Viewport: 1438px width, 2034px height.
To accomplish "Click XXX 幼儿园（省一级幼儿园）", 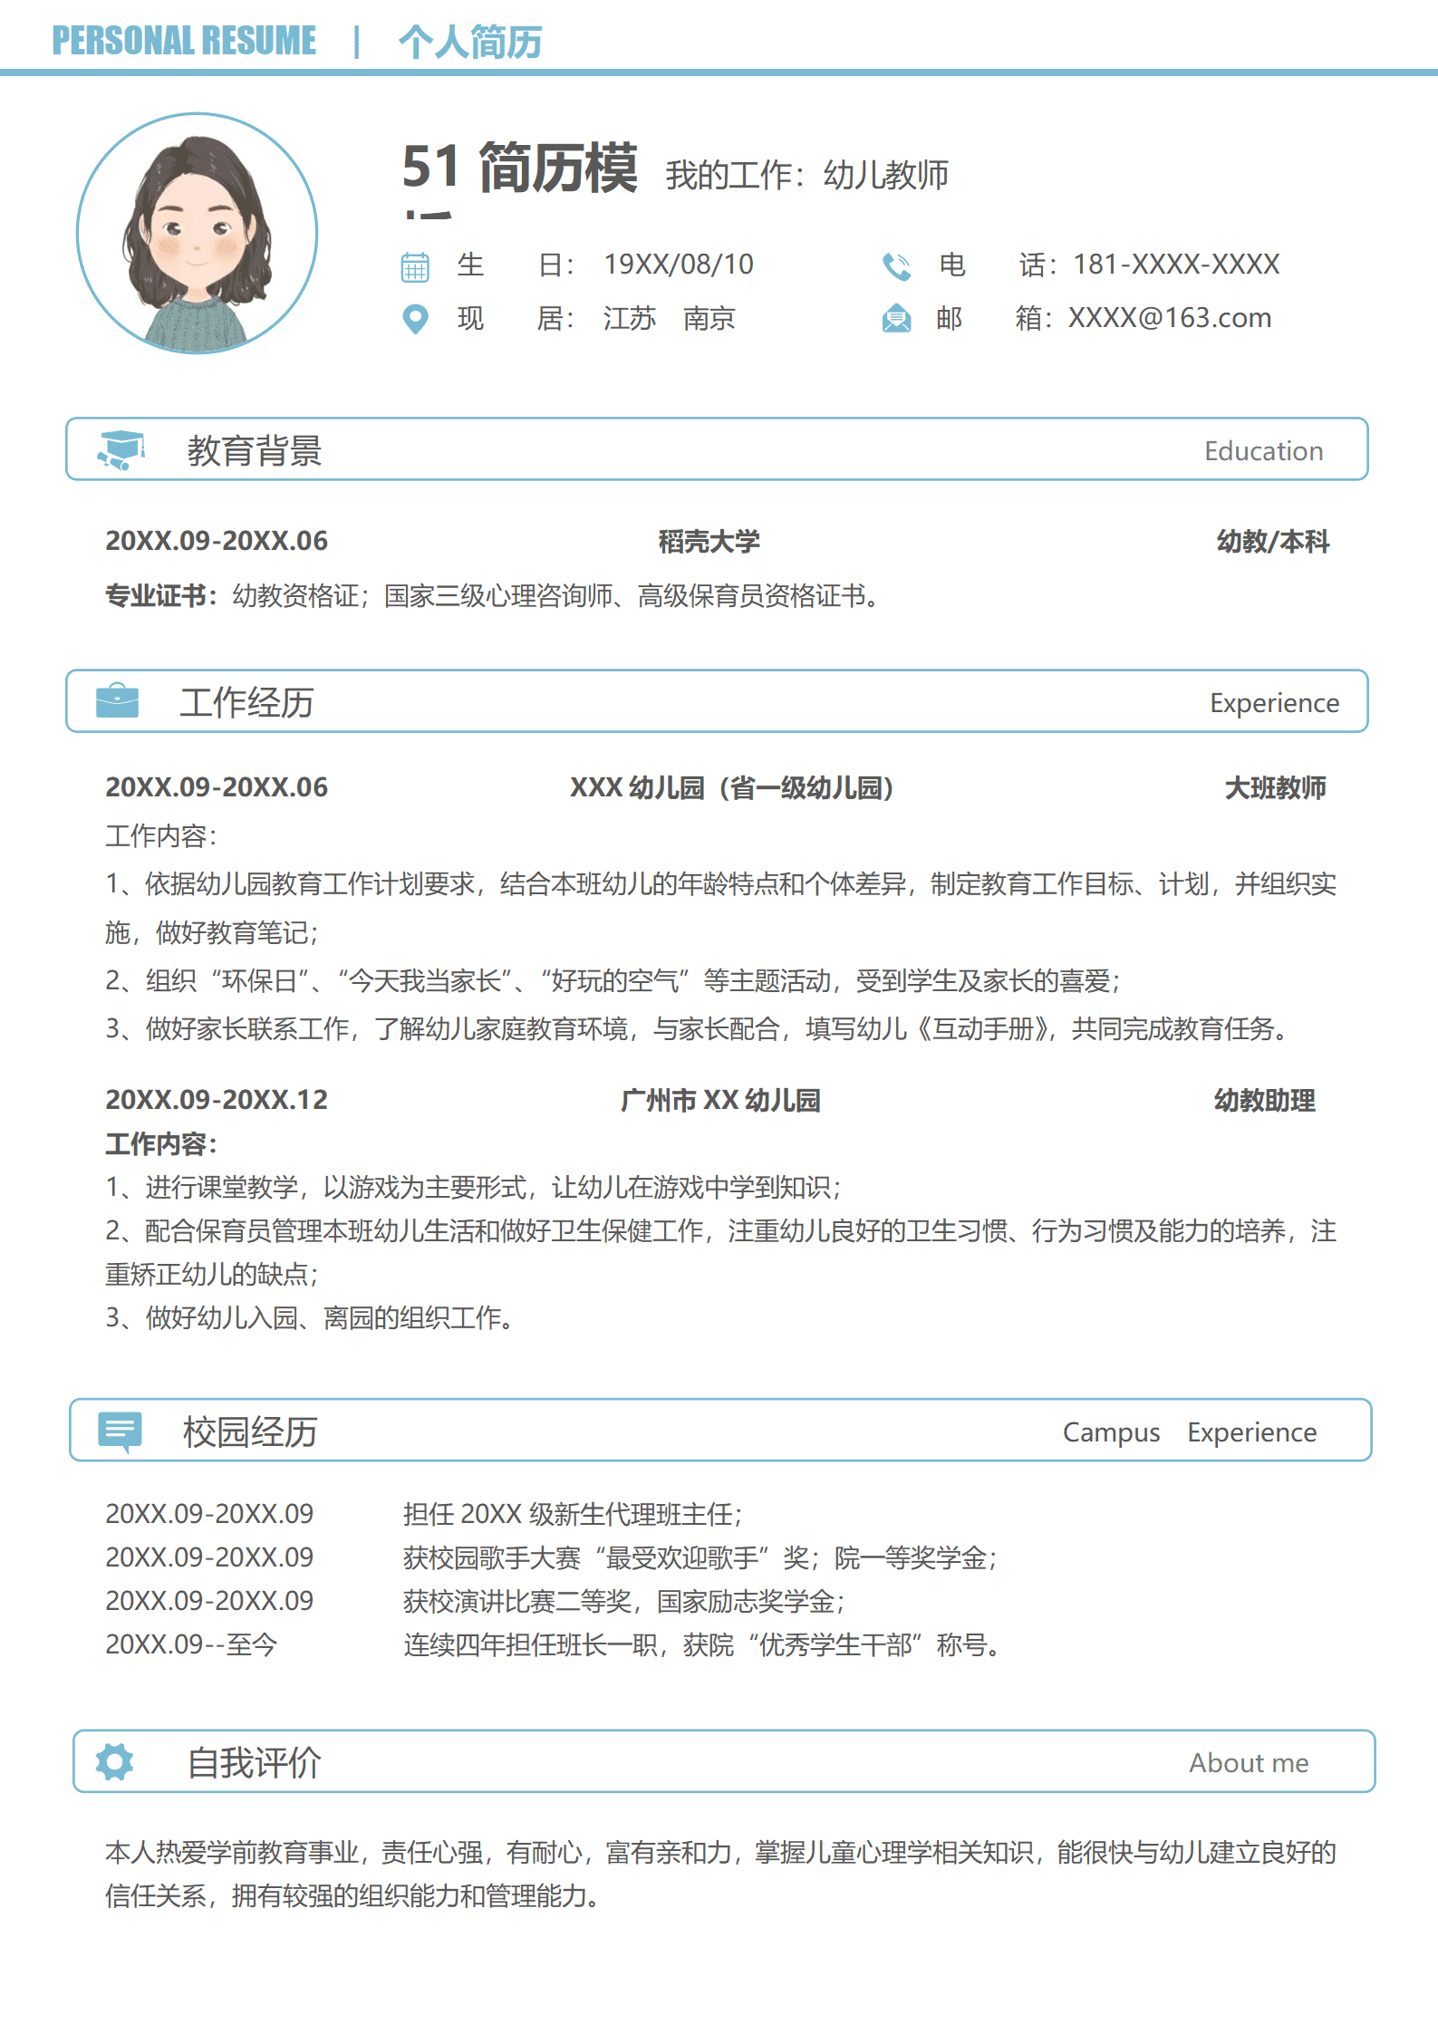I will [x=732, y=788].
